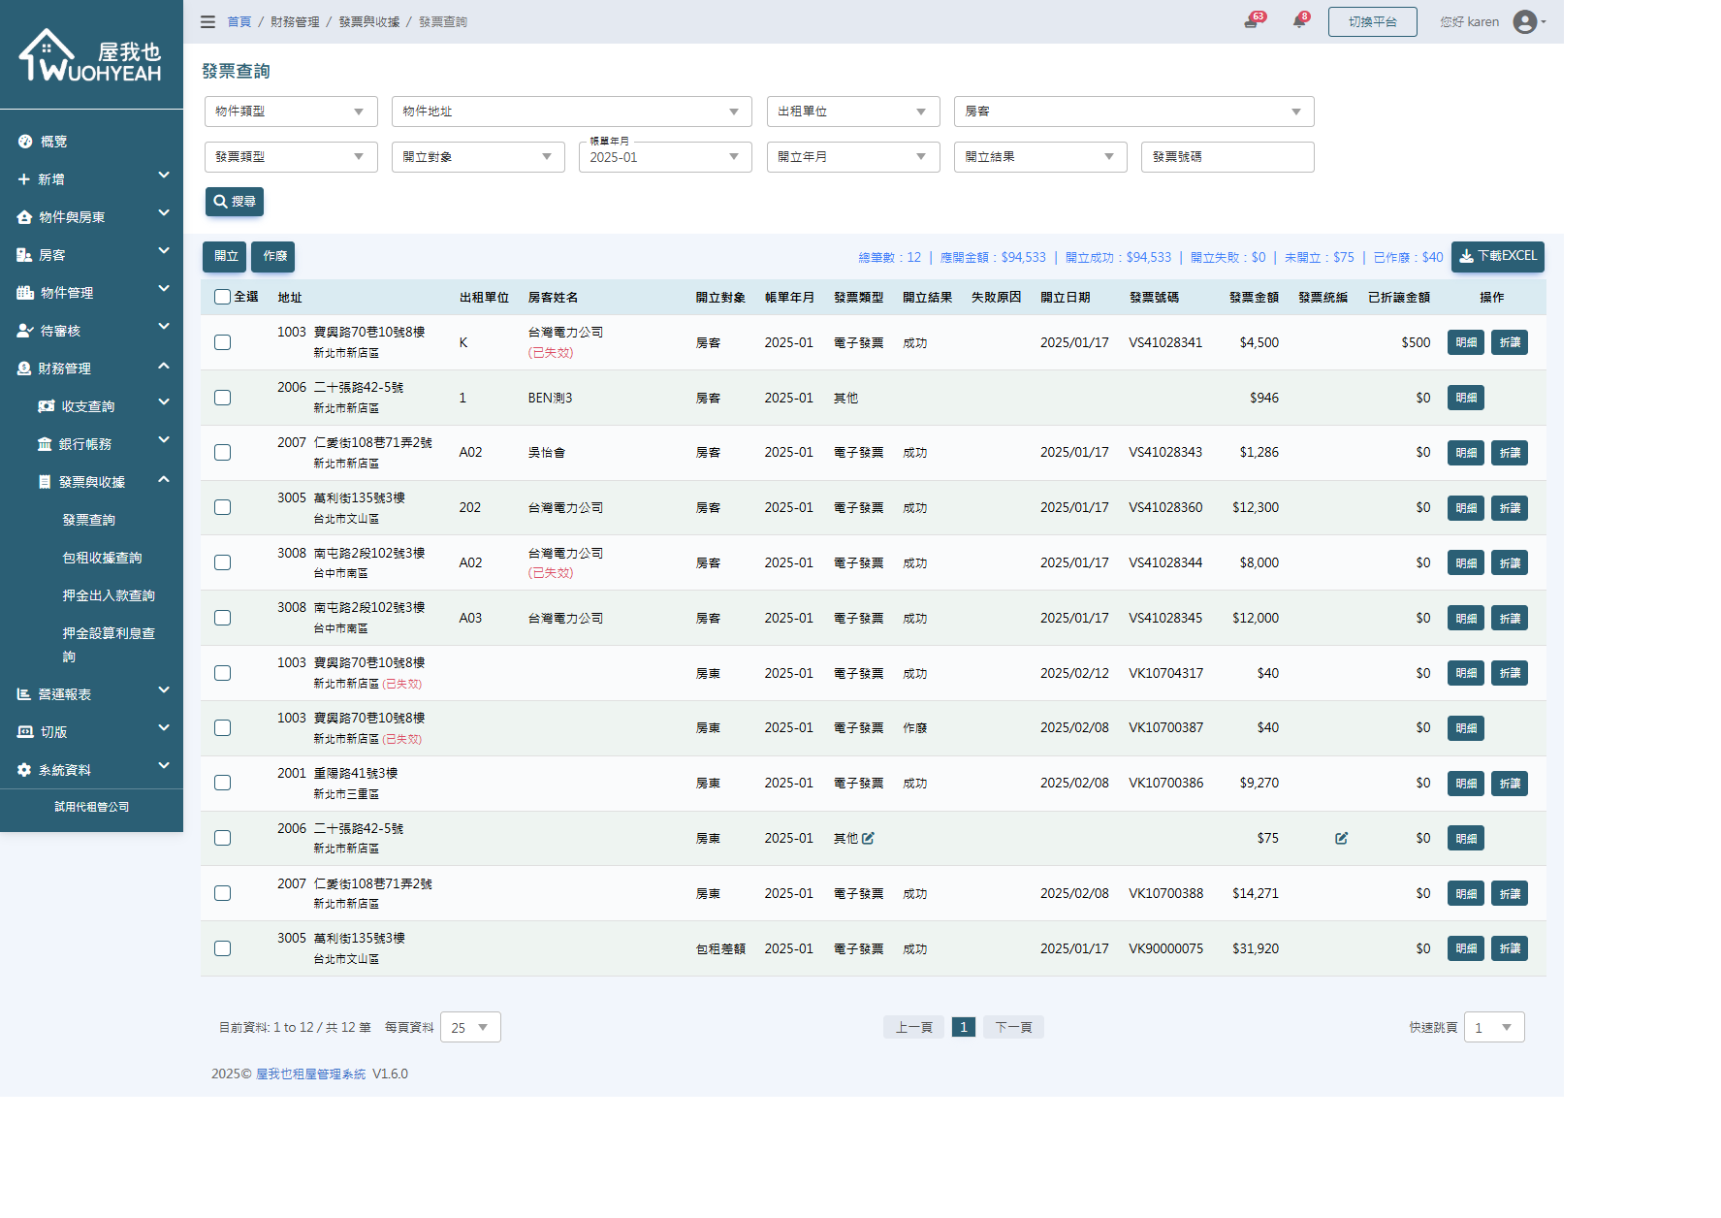Open the 每頁資料 page size dropdown
The width and height of the screenshot is (1721, 1218).
click(x=470, y=1027)
